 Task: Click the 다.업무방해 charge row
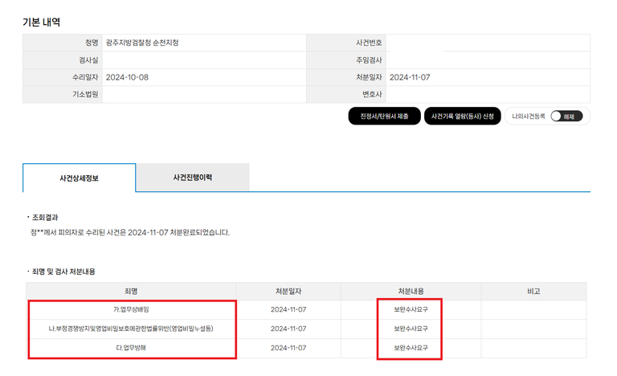coord(132,348)
